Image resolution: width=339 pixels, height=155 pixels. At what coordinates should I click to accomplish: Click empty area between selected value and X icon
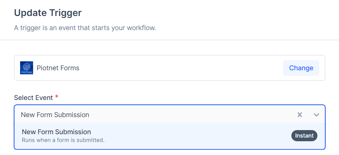pos(194,115)
